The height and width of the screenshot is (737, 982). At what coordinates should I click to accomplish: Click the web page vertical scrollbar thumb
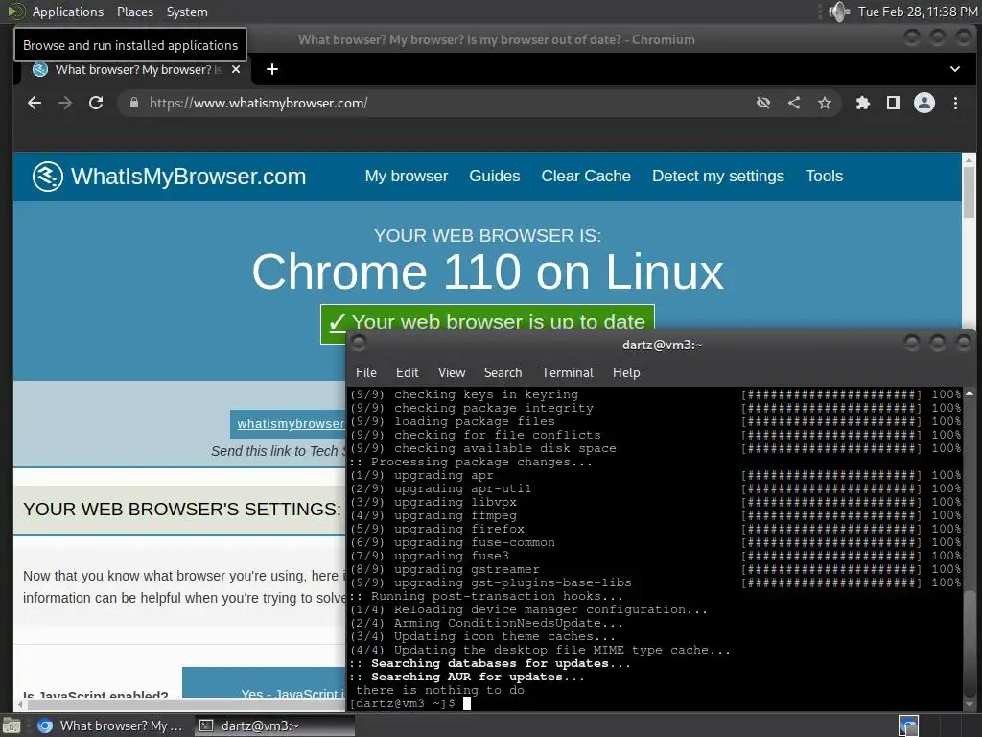(x=969, y=194)
